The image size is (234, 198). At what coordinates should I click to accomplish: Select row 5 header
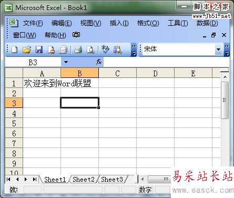[x=14, y=123]
